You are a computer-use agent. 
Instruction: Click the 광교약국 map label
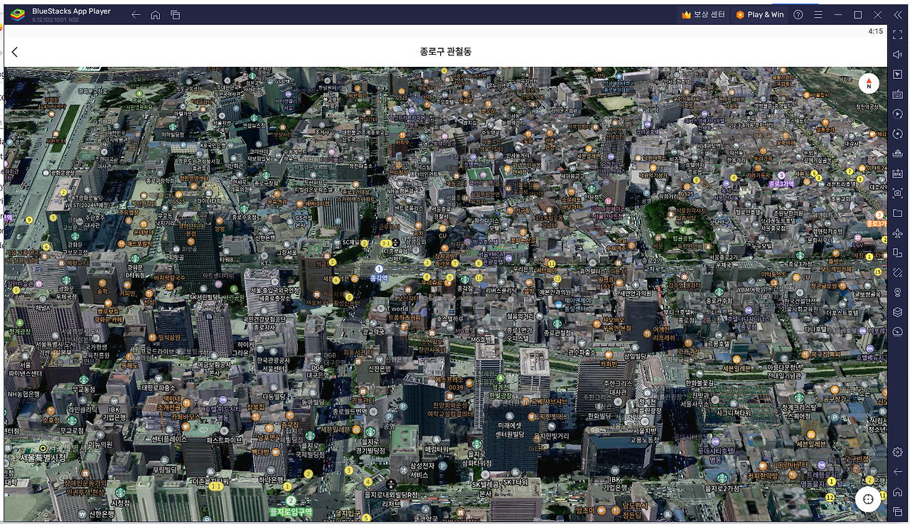point(373,331)
